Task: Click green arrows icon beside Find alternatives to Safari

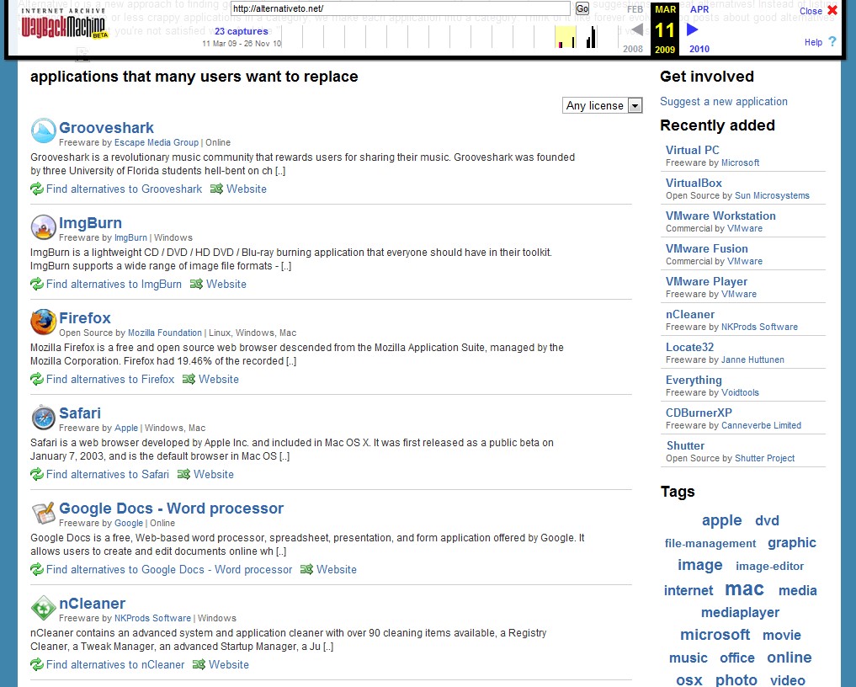Action: pyautogui.click(x=36, y=474)
